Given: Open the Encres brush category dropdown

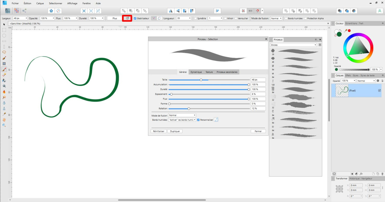Looking at the screenshot, I should click(x=294, y=45).
